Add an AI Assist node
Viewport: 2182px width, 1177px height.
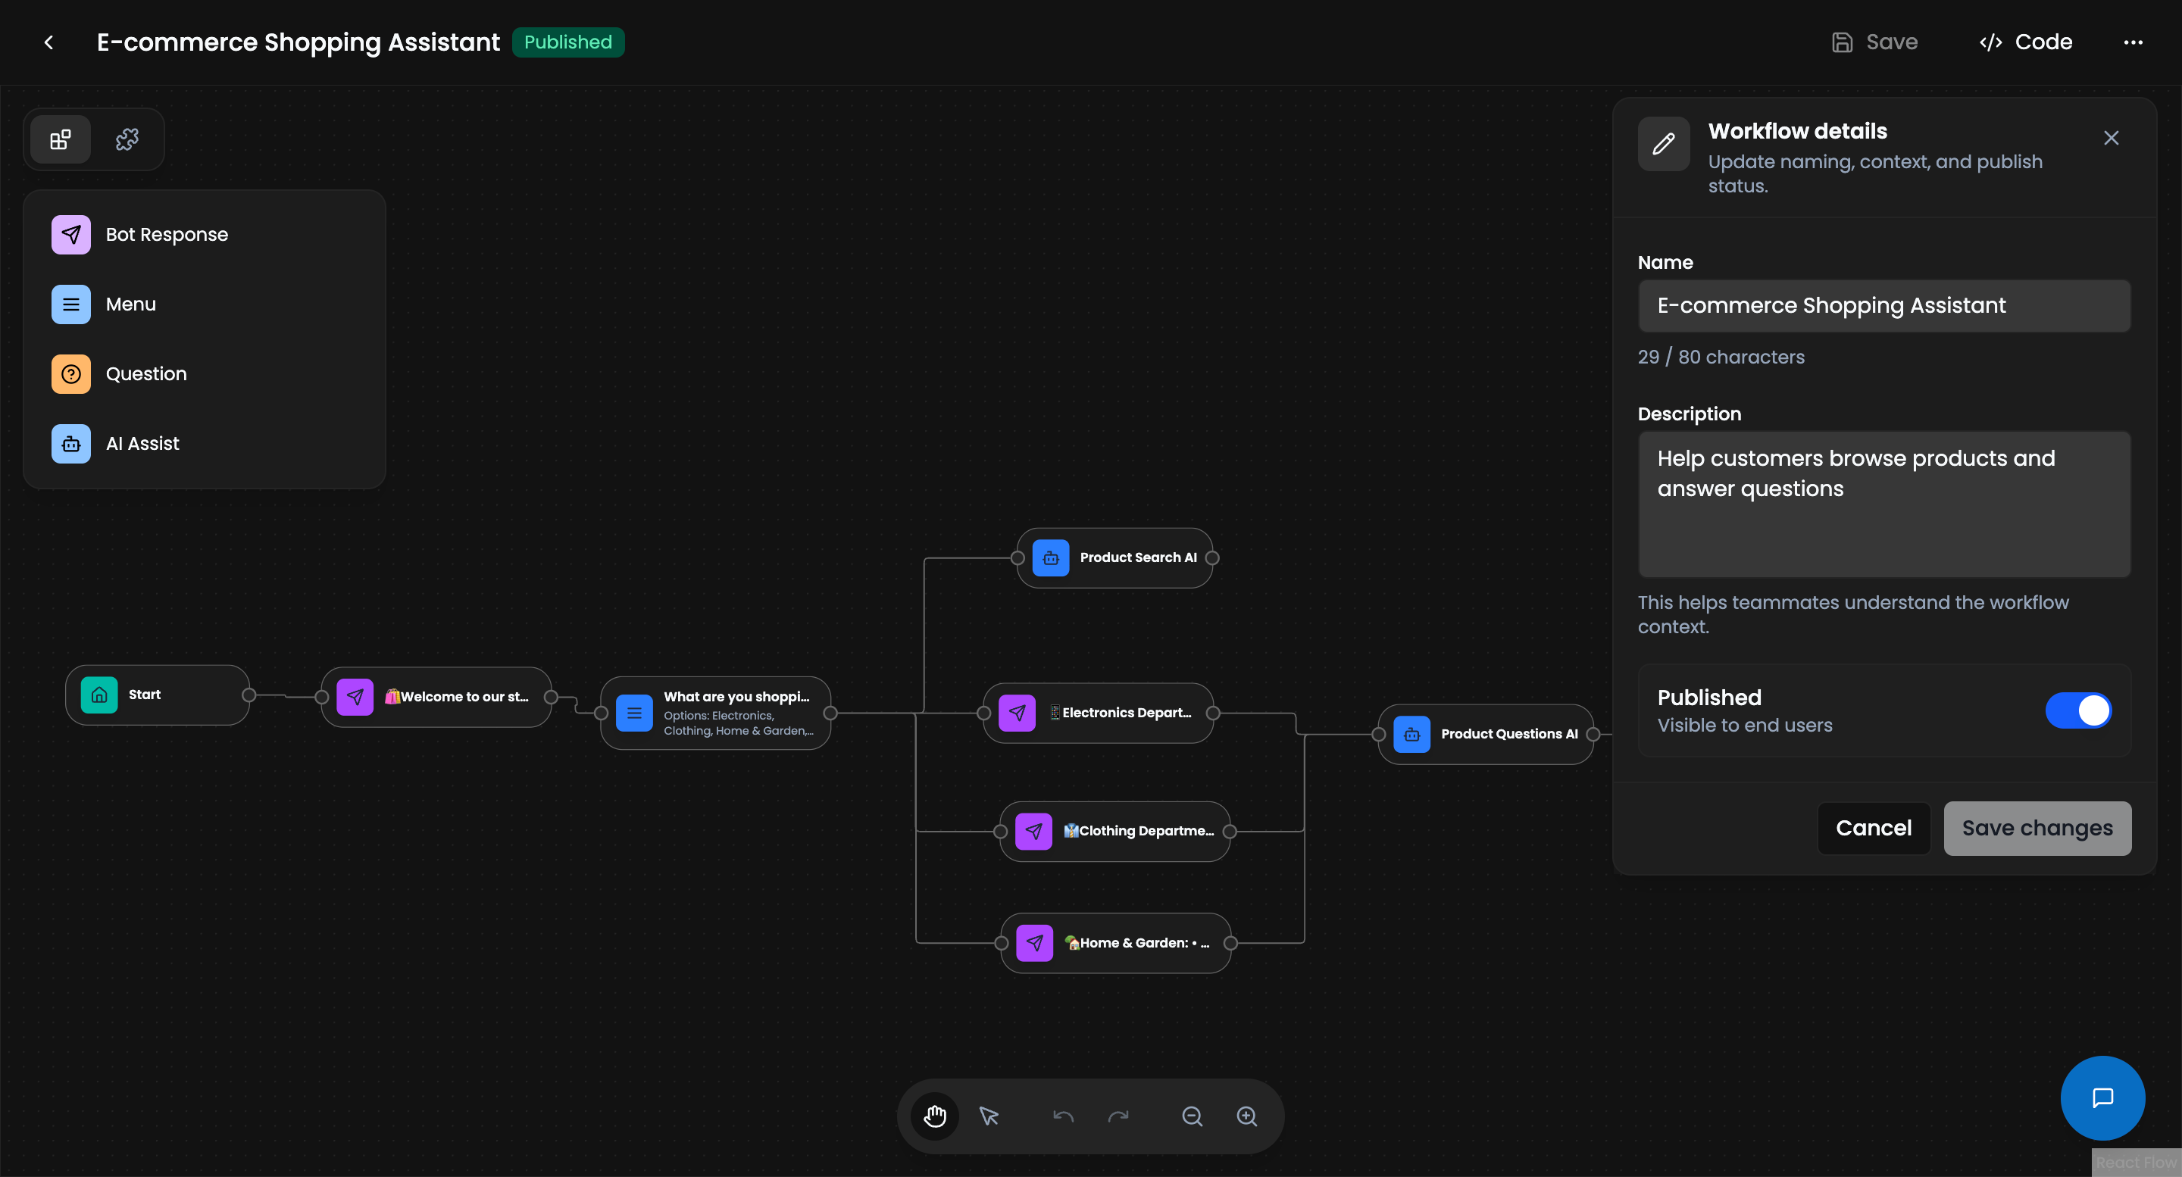click(142, 443)
